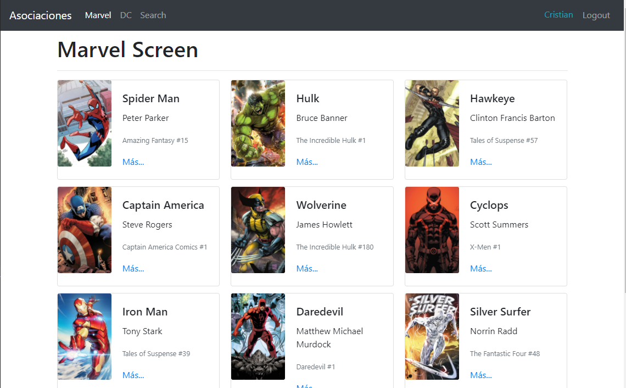Click the Iron Man card image
The image size is (626, 388).
click(x=84, y=336)
